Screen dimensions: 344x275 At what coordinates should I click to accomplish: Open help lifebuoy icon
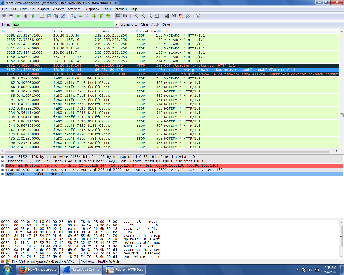(x=198, y=16)
